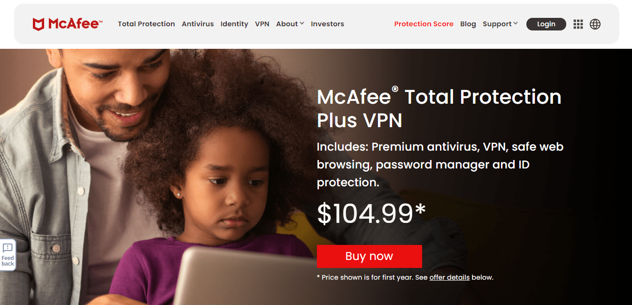Open the Investors link

tap(327, 24)
